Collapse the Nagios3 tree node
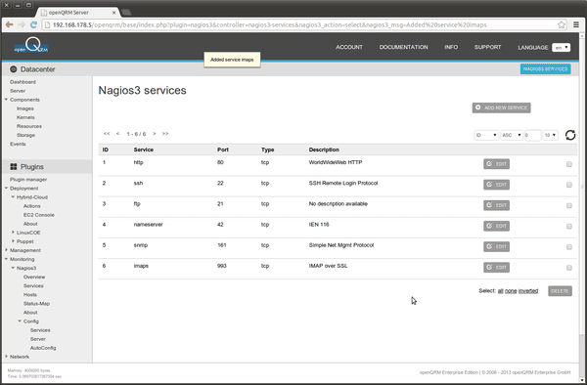Viewport: 587px width, 385px height. (13, 268)
